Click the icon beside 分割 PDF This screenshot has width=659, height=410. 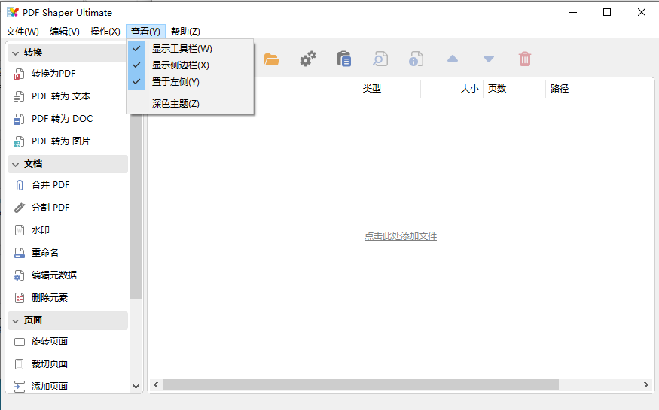[x=20, y=208]
